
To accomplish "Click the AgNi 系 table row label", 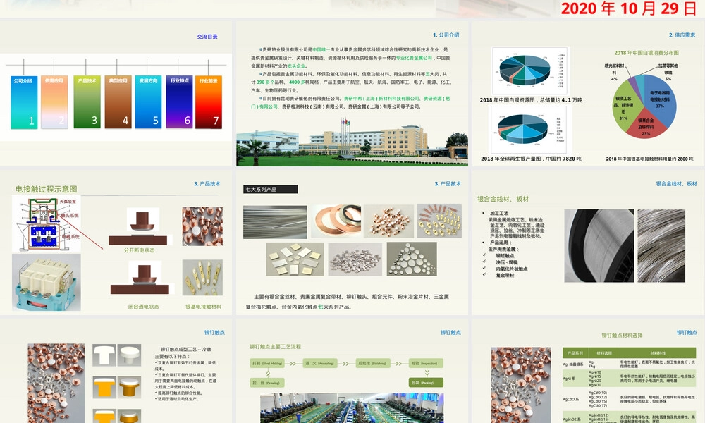I will (569, 379).
